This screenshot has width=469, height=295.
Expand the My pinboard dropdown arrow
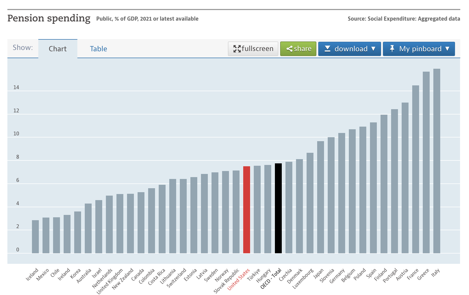(x=447, y=49)
